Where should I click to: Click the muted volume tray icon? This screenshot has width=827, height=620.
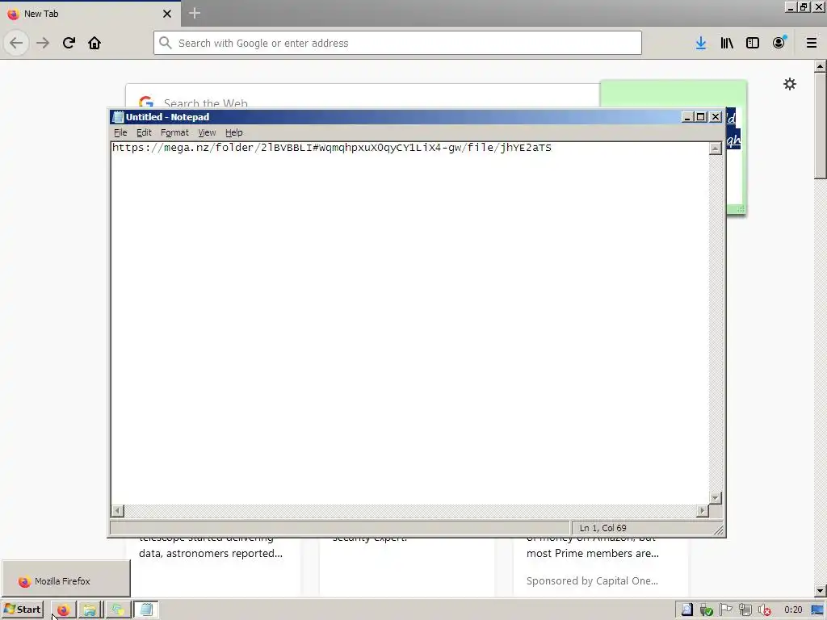click(x=765, y=610)
